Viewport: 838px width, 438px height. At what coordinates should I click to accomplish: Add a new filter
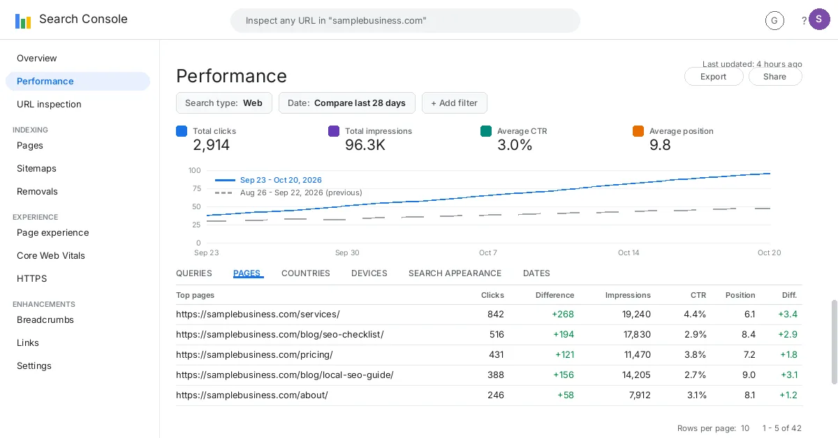tap(455, 103)
